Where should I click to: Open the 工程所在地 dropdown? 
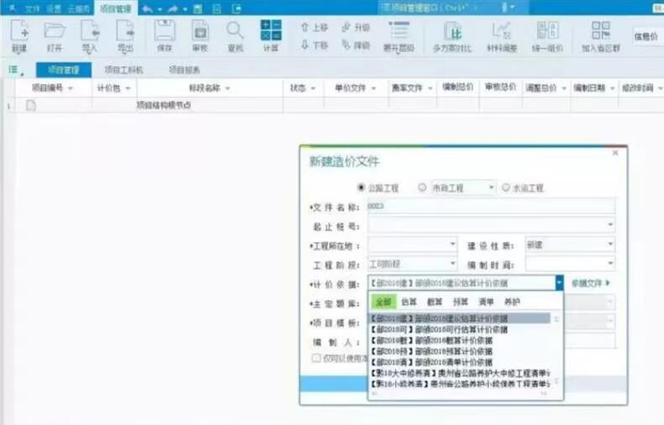pos(452,244)
